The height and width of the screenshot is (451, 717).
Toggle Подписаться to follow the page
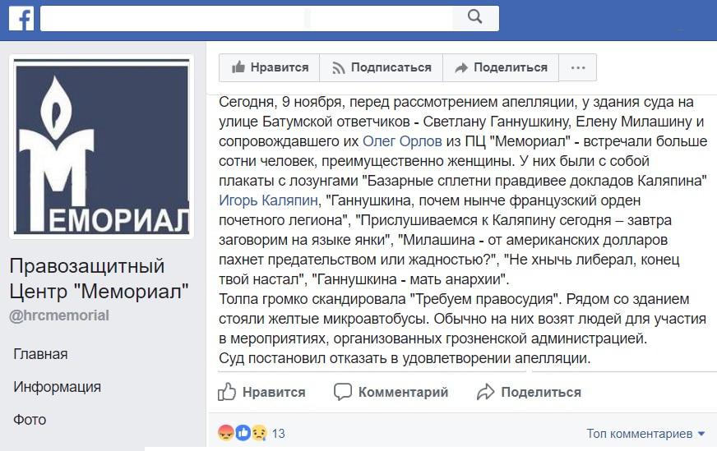point(381,67)
